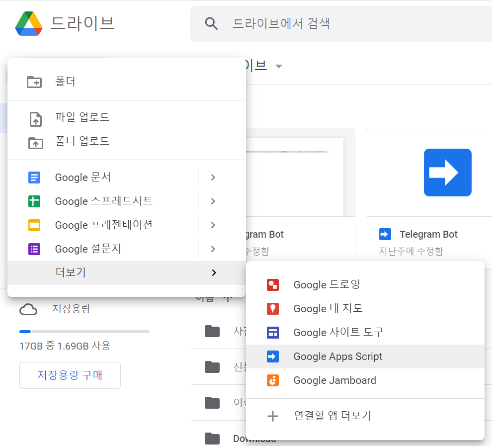Select Google 내 지도 in submenu
The width and height of the screenshot is (492, 446).
[365, 309]
